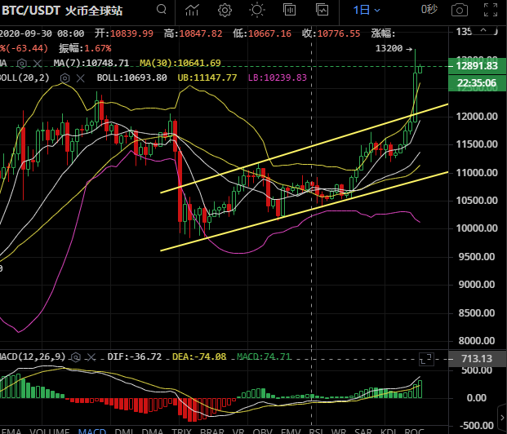Switch to the EMA indicator tab
The height and width of the screenshot is (434, 507).
pyautogui.click(x=11, y=431)
